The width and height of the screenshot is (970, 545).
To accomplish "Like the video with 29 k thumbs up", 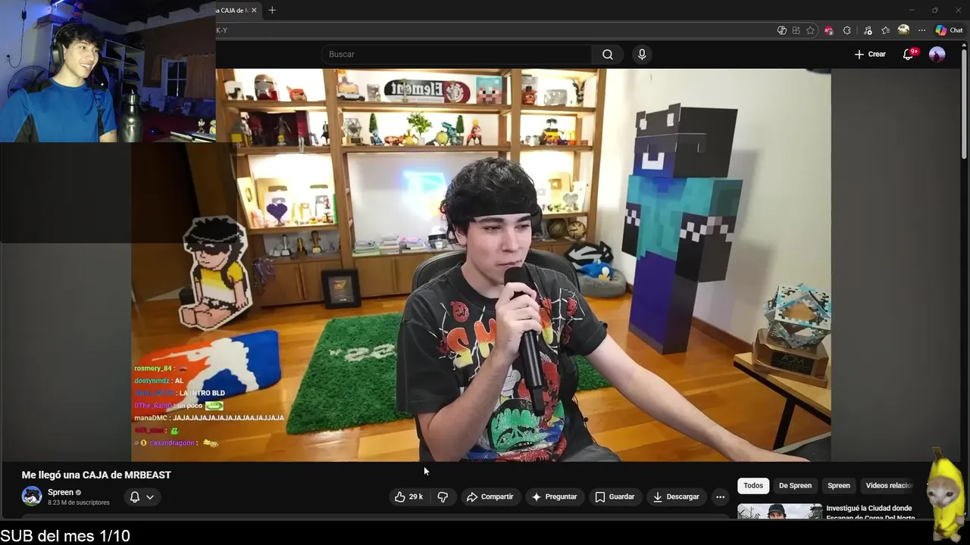I will coord(408,497).
